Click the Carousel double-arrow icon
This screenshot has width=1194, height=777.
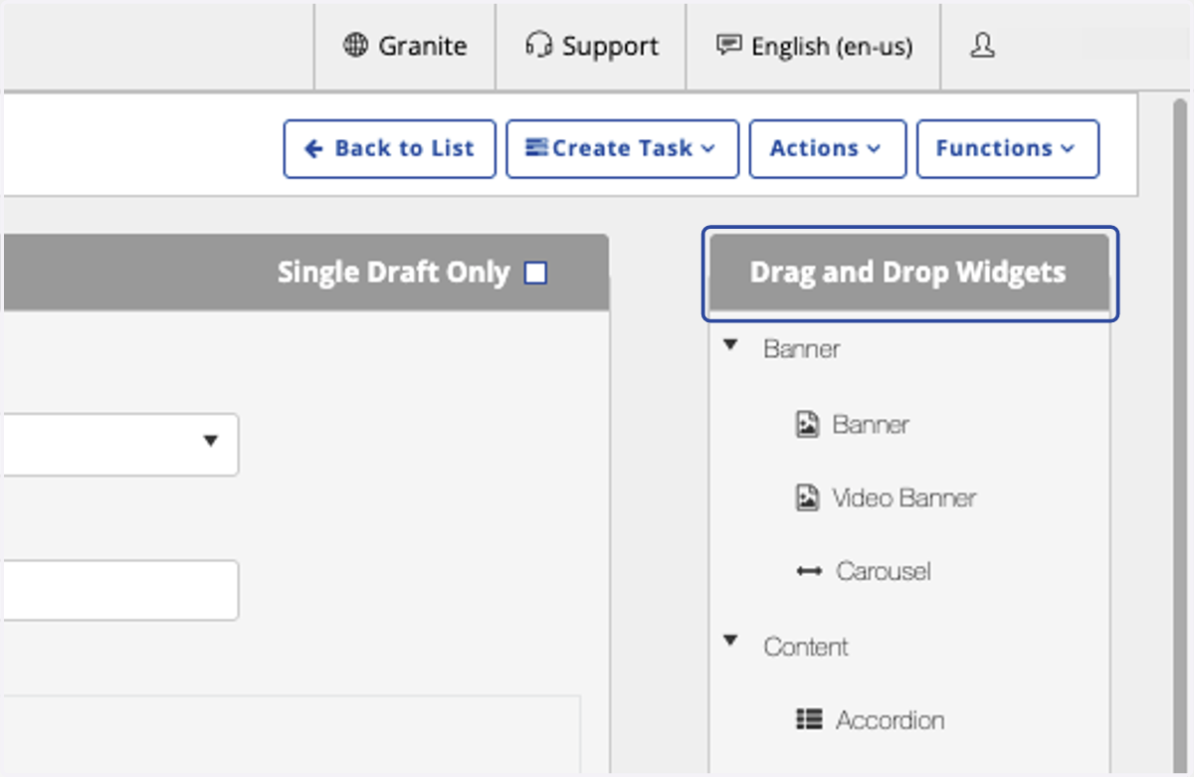tap(809, 572)
